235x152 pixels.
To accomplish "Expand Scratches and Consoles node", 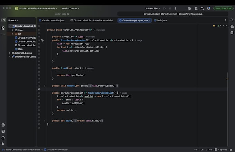I will (10, 57).
